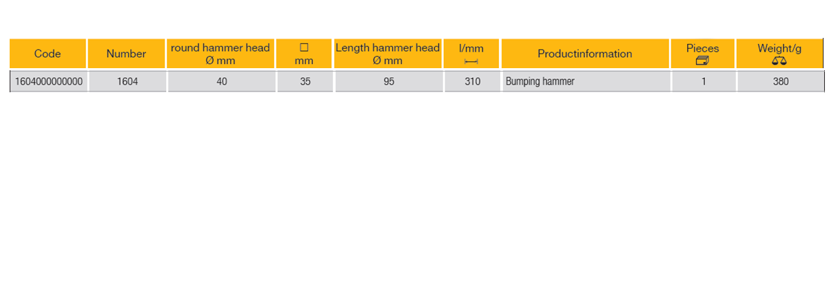Select the round head diameter value 40

coord(221,81)
